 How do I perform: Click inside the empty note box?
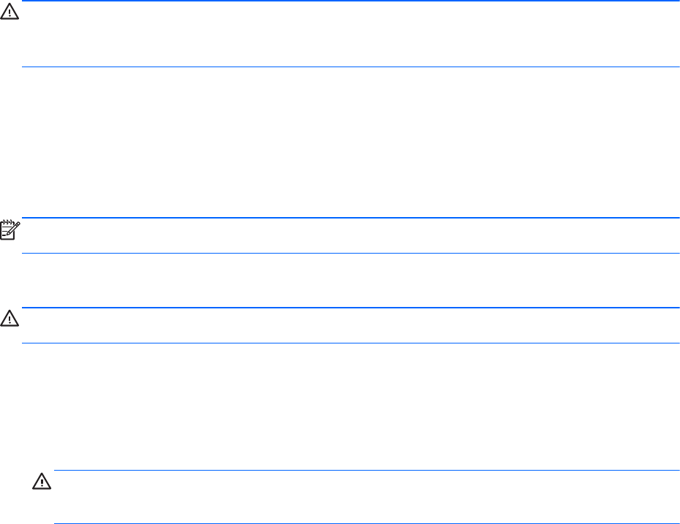[350, 235]
